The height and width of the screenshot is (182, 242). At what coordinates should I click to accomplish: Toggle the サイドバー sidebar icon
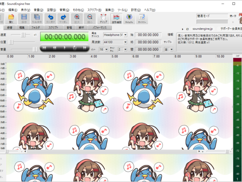(x=142, y=19)
